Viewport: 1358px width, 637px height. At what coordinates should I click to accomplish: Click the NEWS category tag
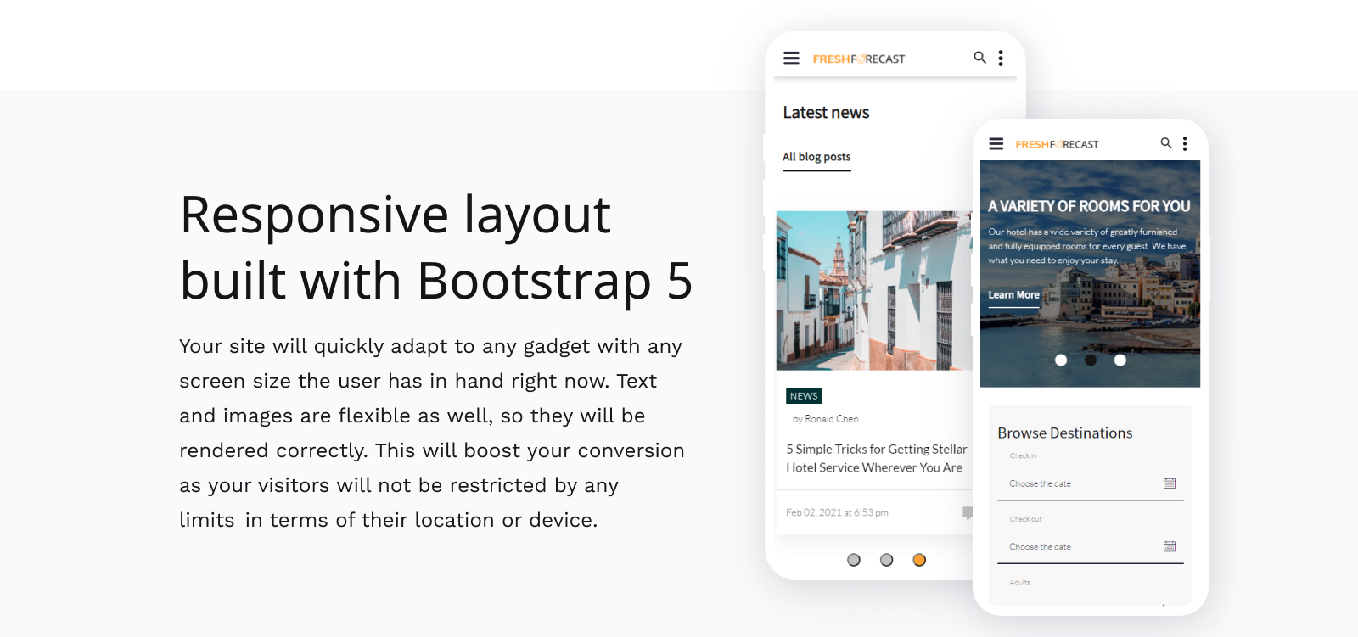pos(804,396)
